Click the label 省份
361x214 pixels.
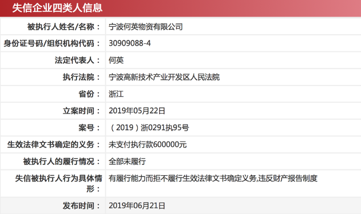[x=89, y=94]
